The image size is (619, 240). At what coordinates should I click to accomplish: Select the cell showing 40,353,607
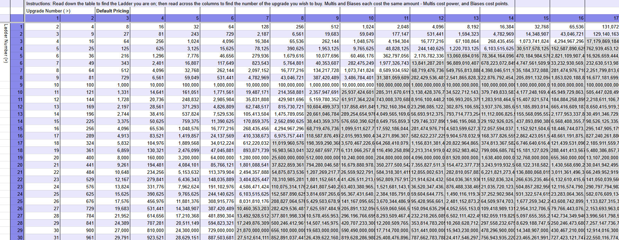tap(322, 63)
